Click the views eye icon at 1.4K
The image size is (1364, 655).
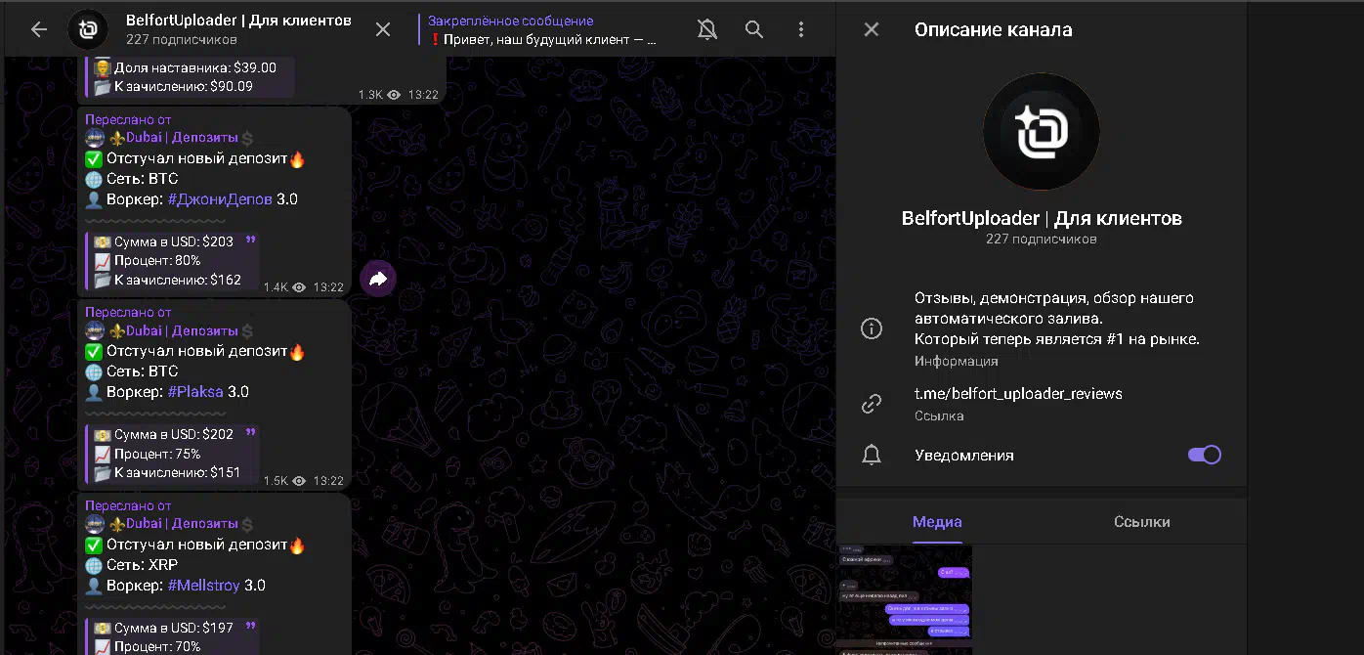coord(299,287)
